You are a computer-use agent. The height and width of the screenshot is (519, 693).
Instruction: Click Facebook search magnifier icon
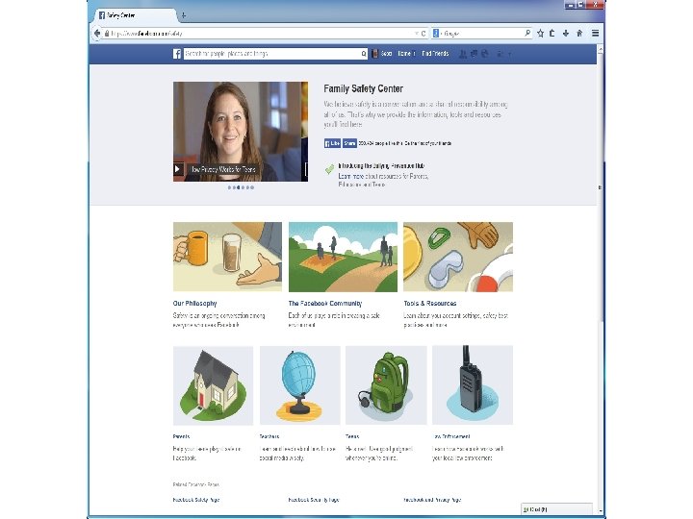pos(364,54)
